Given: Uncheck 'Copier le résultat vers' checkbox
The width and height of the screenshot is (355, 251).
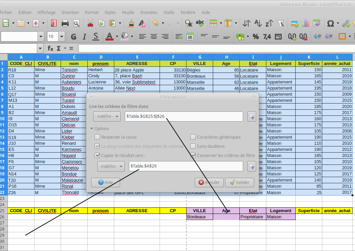Looking at the screenshot, I should tap(97, 155).
